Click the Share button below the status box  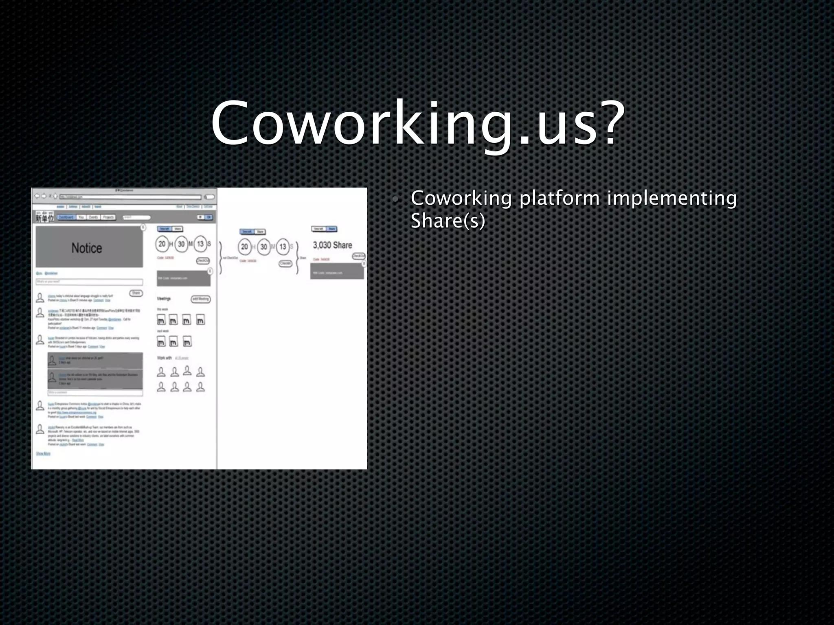[136, 293]
